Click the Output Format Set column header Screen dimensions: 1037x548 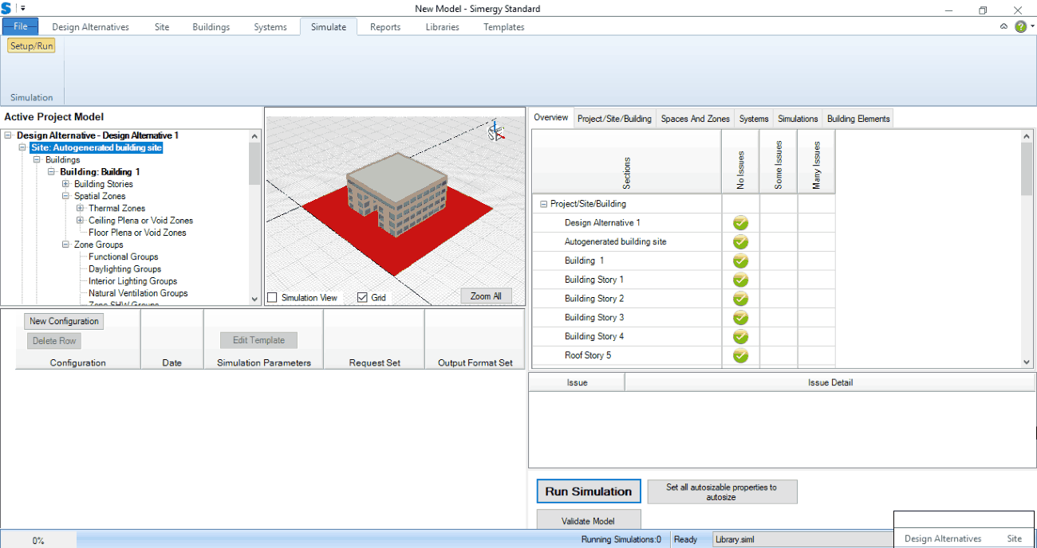[475, 362]
